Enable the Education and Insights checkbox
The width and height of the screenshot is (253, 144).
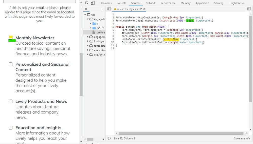click(x=11, y=128)
